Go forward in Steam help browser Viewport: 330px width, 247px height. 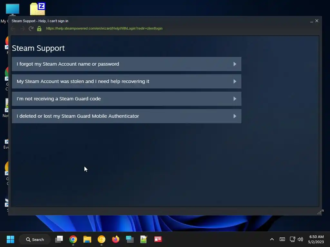[x=22, y=29]
